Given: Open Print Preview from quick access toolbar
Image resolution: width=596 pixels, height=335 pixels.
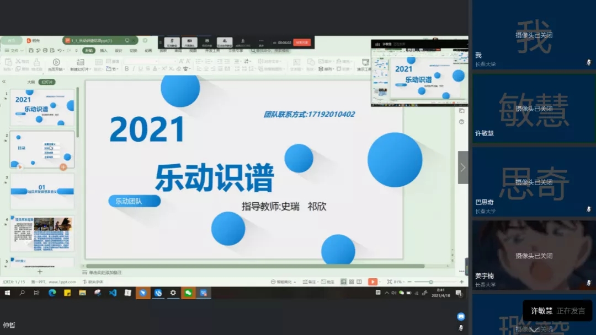Looking at the screenshot, I should point(52,51).
